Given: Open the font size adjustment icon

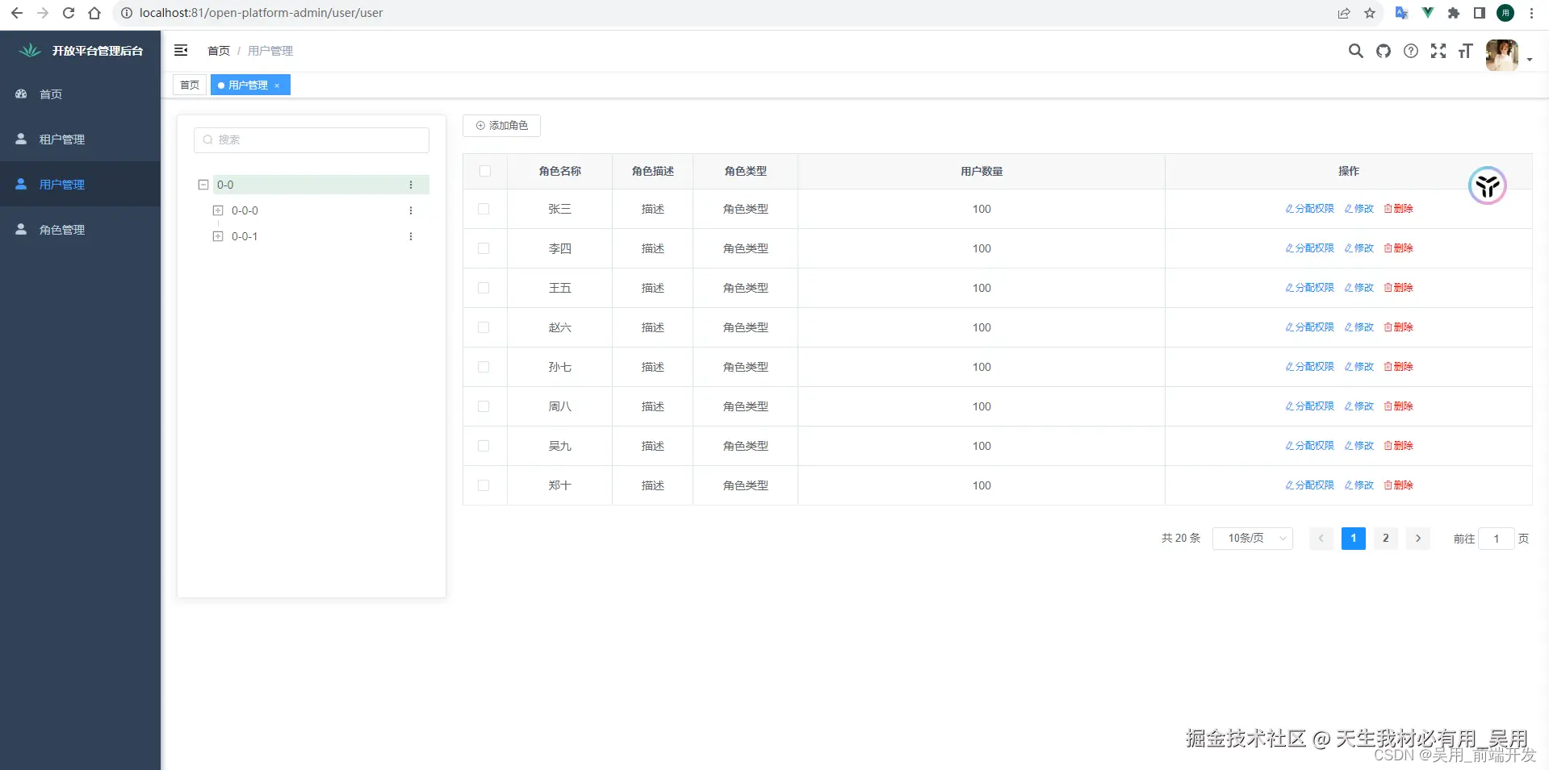Looking at the screenshot, I should 1466,51.
